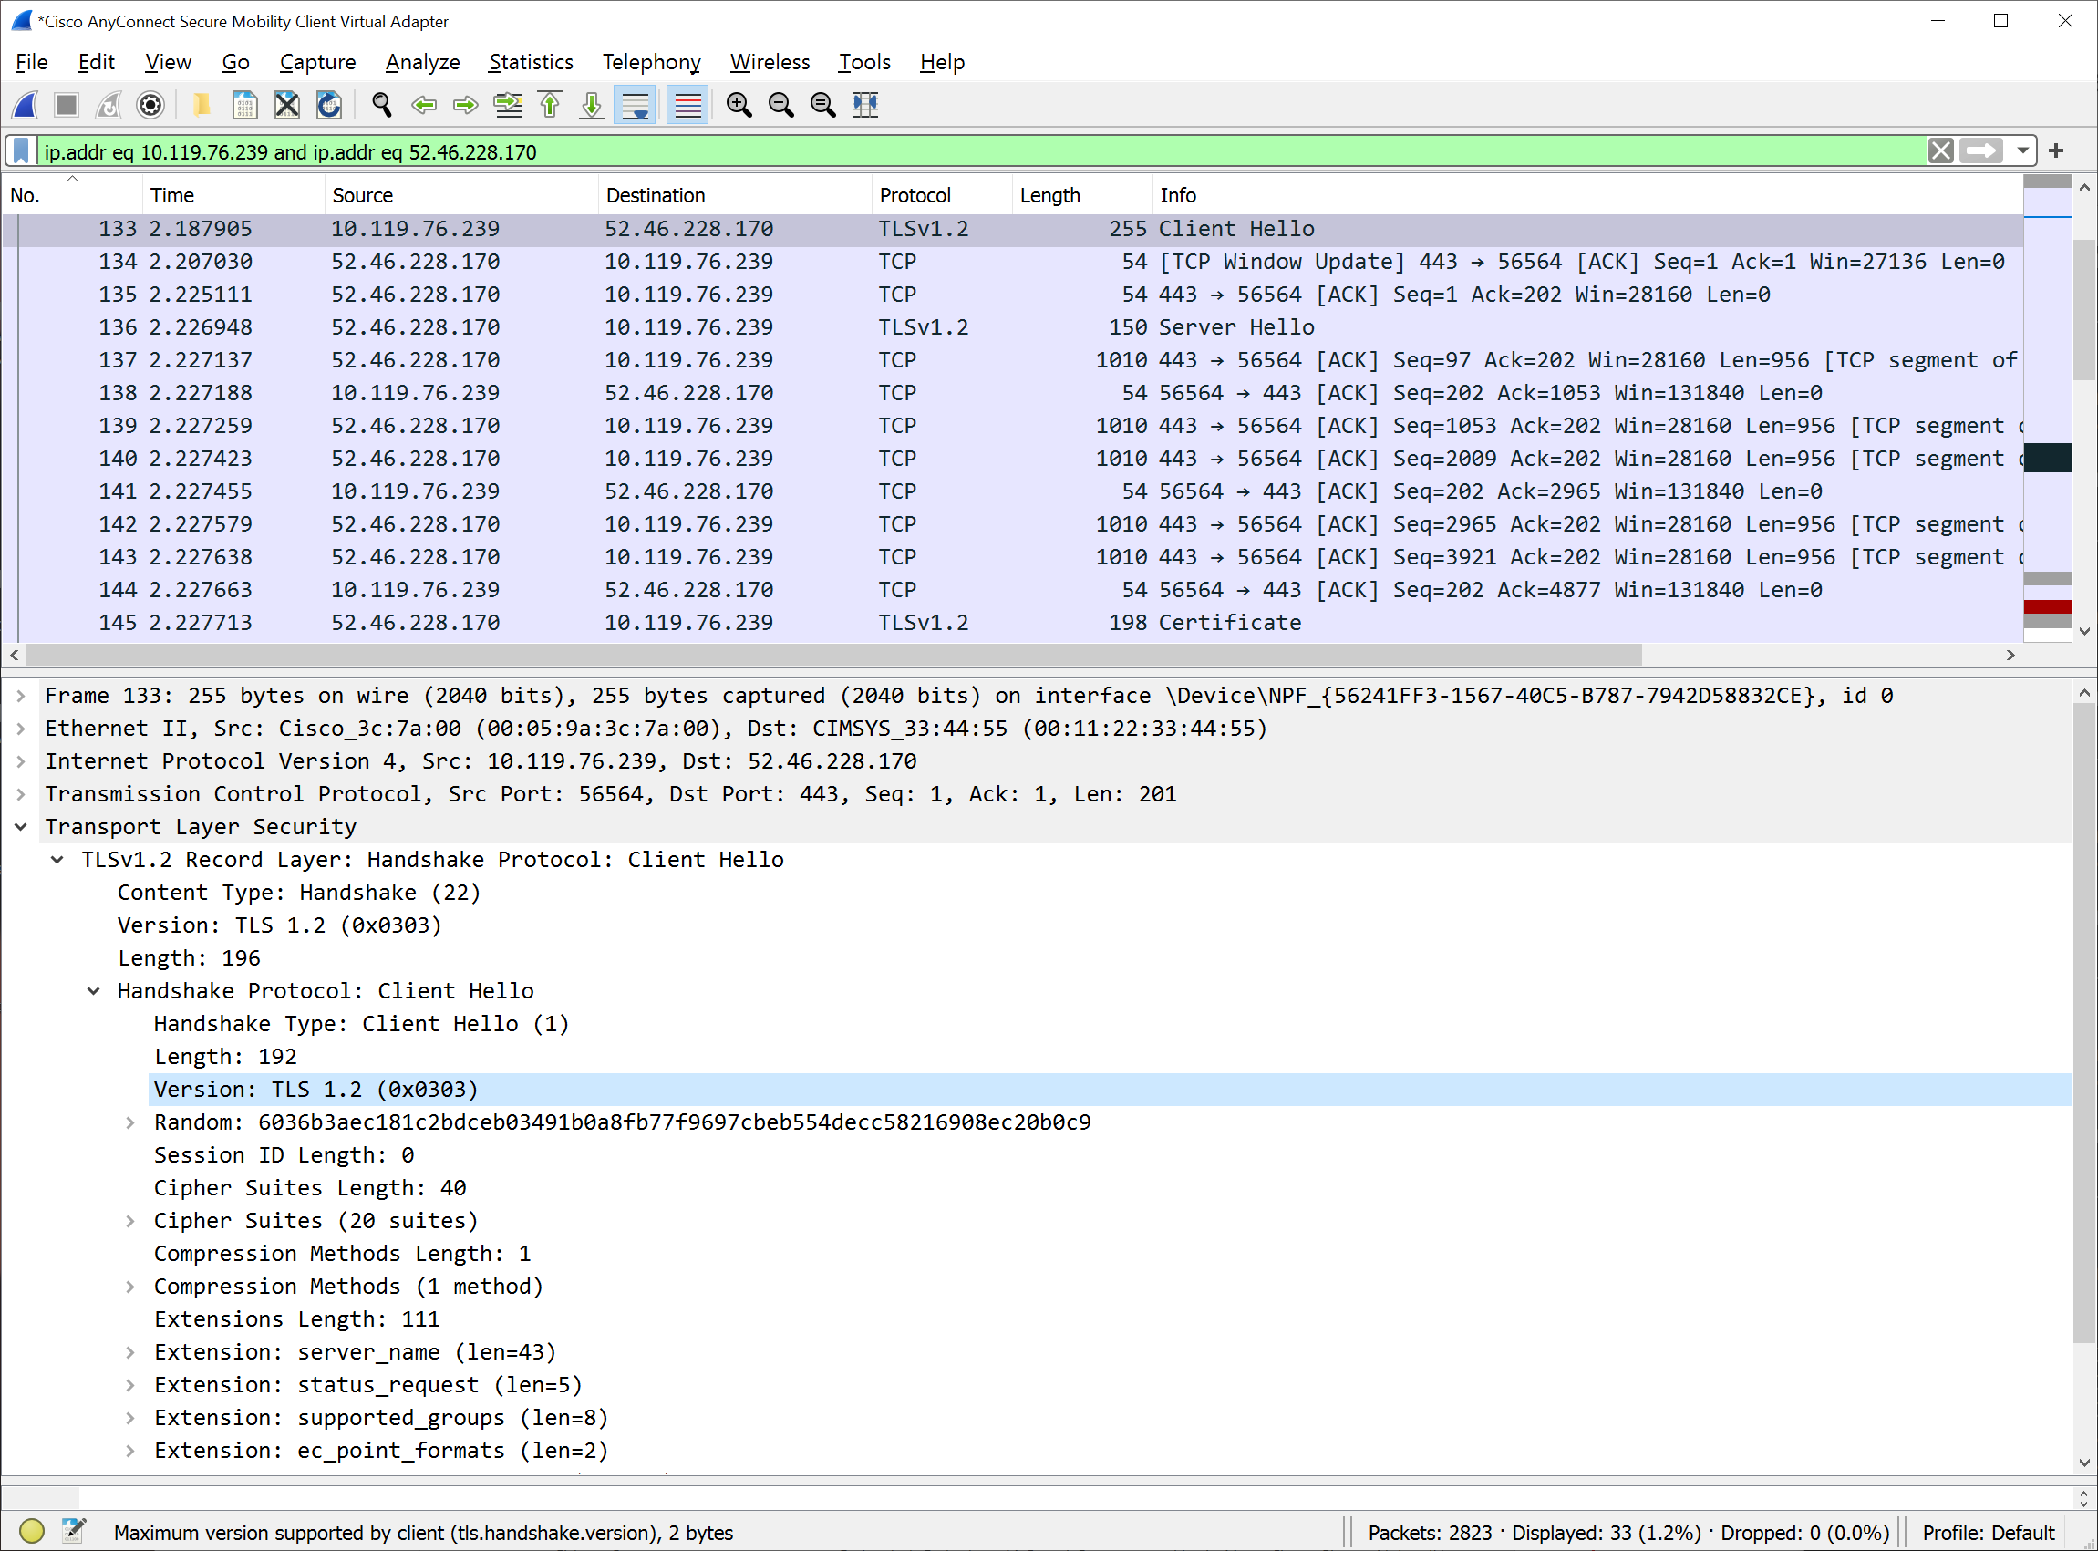Open the find packet toolbar
Image resolution: width=2098 pixels, height=1551 pixels.
pyautogui.click(x=381, y=105)
